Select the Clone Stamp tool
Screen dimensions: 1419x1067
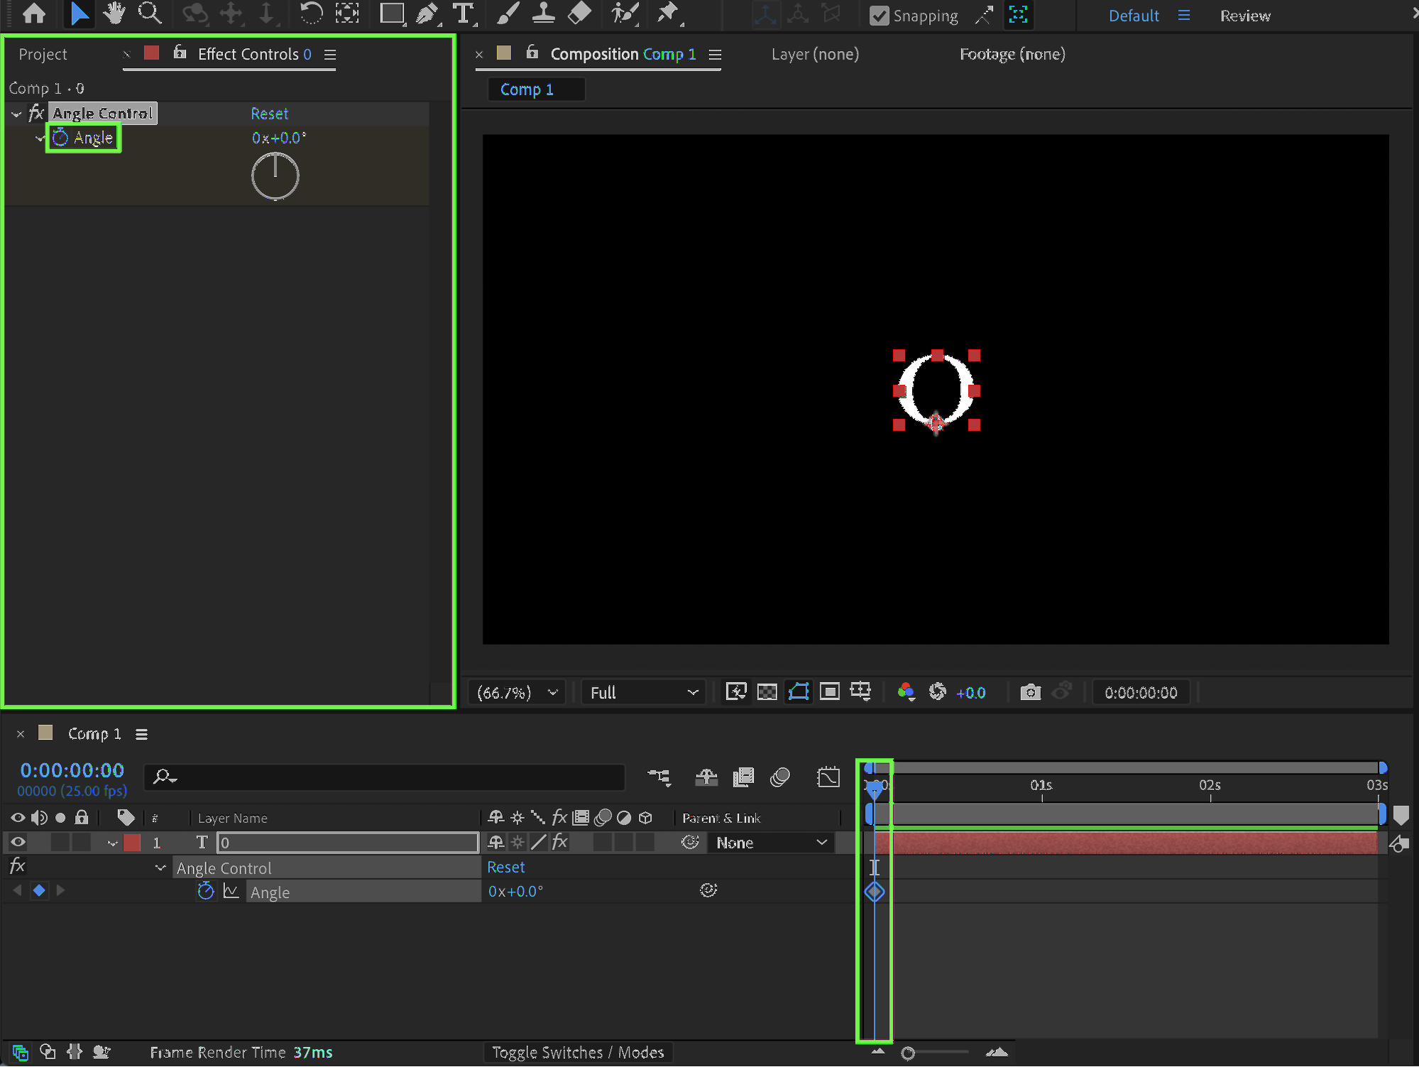543,13
